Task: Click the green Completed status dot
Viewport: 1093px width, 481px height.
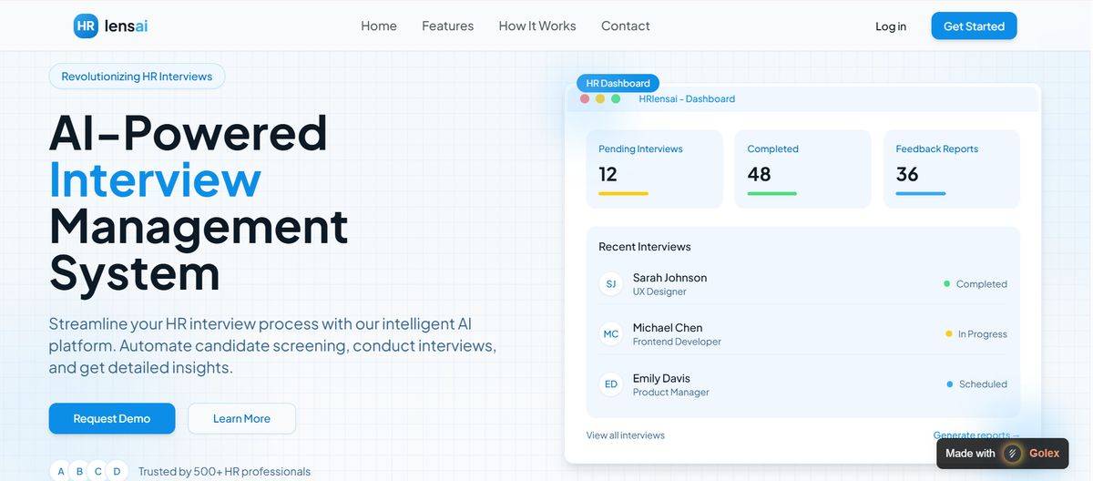Action: [947, 284]
